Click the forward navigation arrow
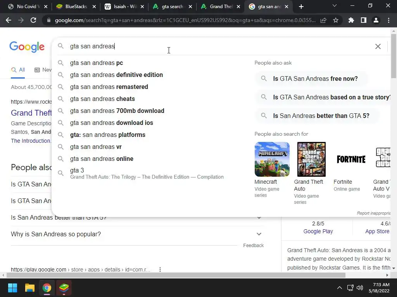 [21, 20]
